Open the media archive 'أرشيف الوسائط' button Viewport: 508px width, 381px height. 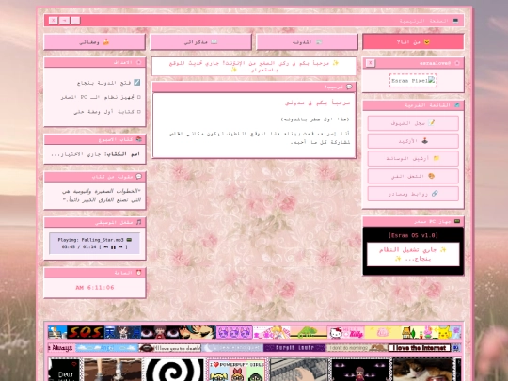[x=413, y=158]
